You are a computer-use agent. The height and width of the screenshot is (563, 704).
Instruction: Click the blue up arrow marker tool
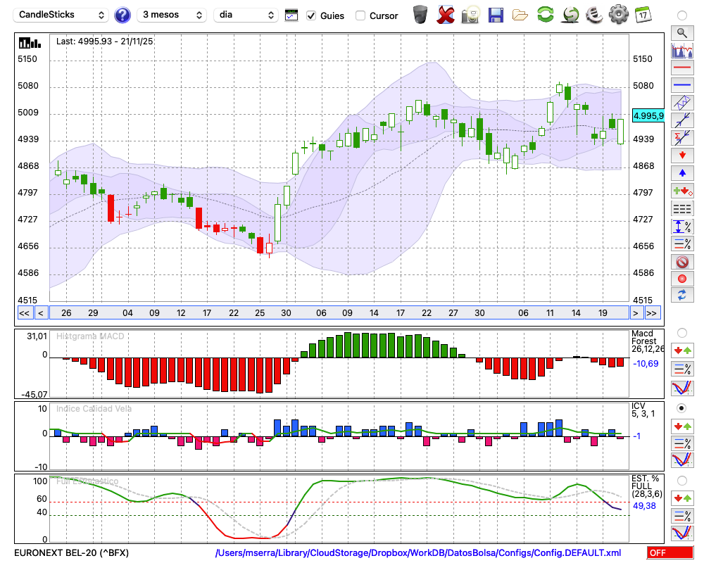[x=681, y=172]
